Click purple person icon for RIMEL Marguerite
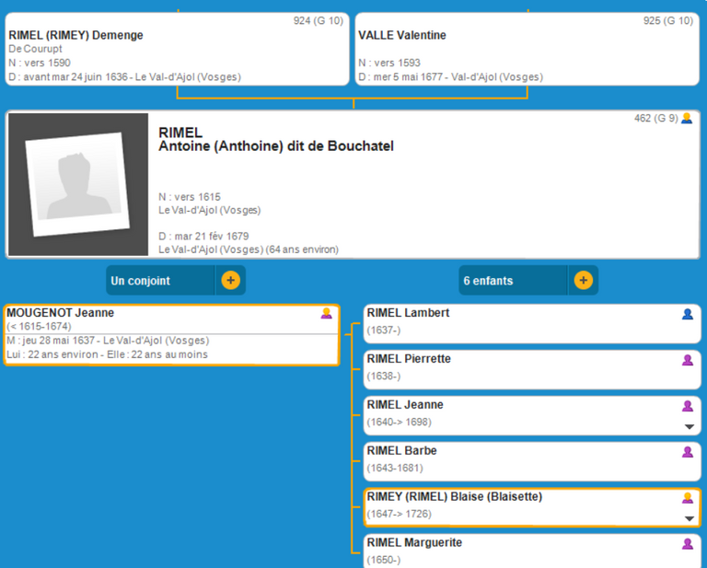707x568 pixels. pyautogui.click(x=687, y=544)
